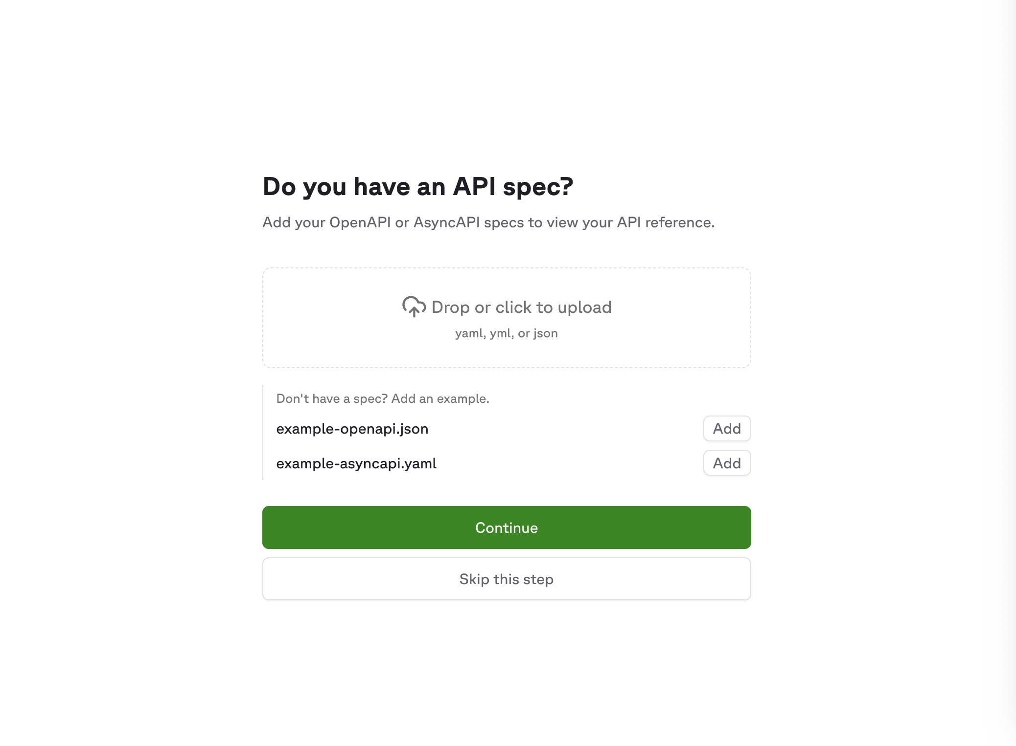This screenshot has height=746, width=1016.
Task: Click the Add button beside the YAML example
Action: [x=726, y=463]
